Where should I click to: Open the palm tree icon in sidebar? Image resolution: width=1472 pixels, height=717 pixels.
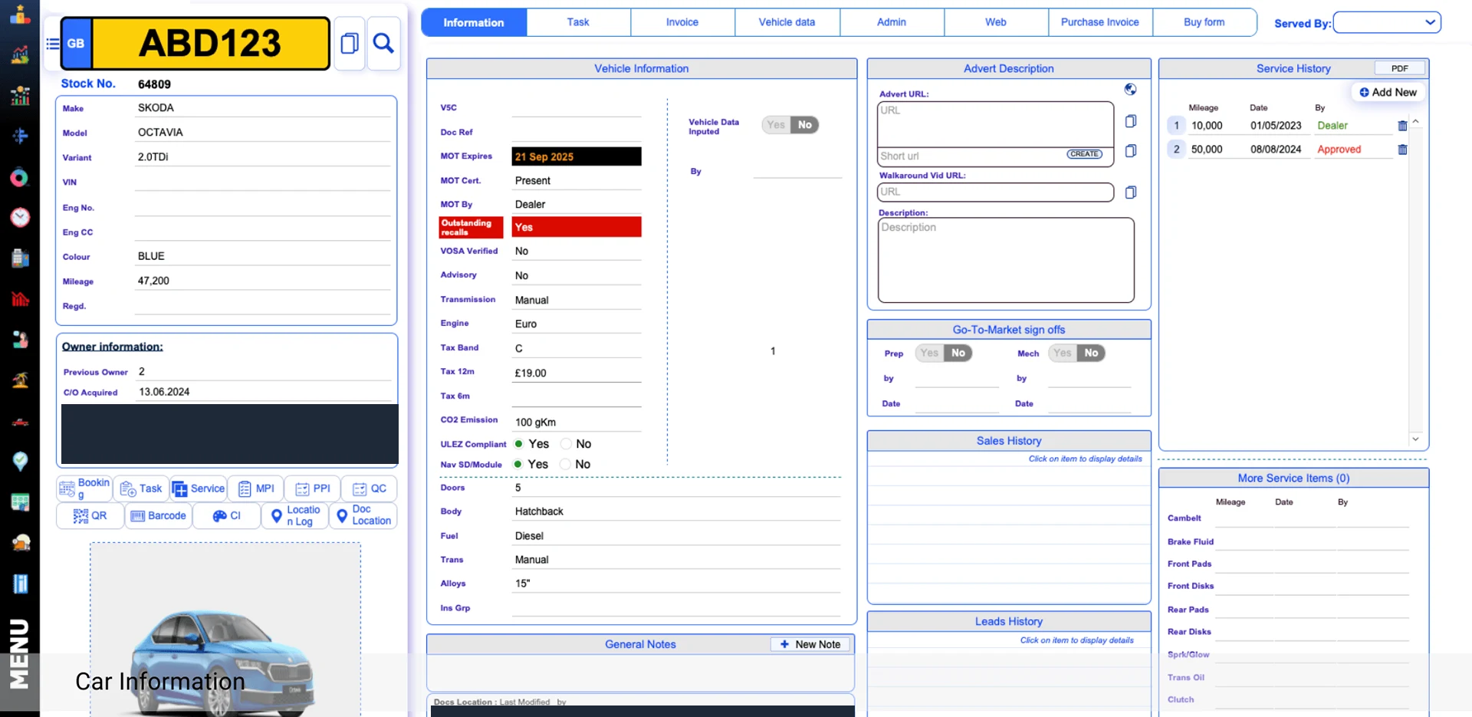(x=20, y=380)
